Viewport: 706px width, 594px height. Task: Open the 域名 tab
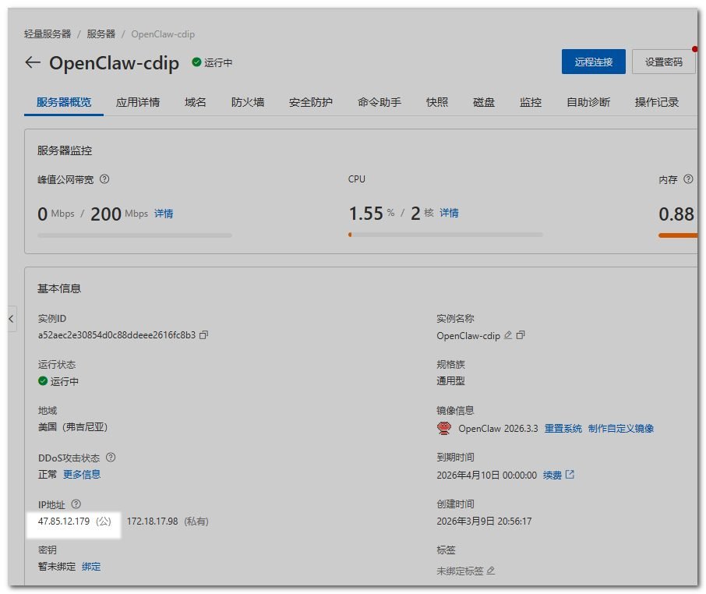(x=196, y=102)
